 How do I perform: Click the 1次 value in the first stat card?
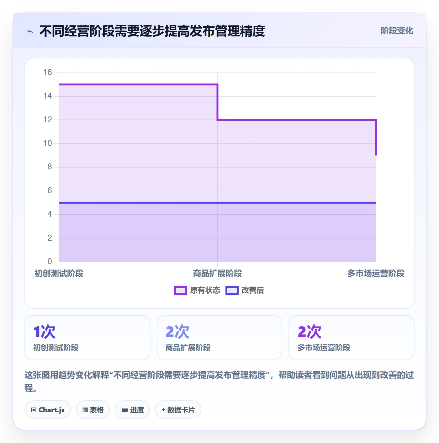click(x=44, y=332)
